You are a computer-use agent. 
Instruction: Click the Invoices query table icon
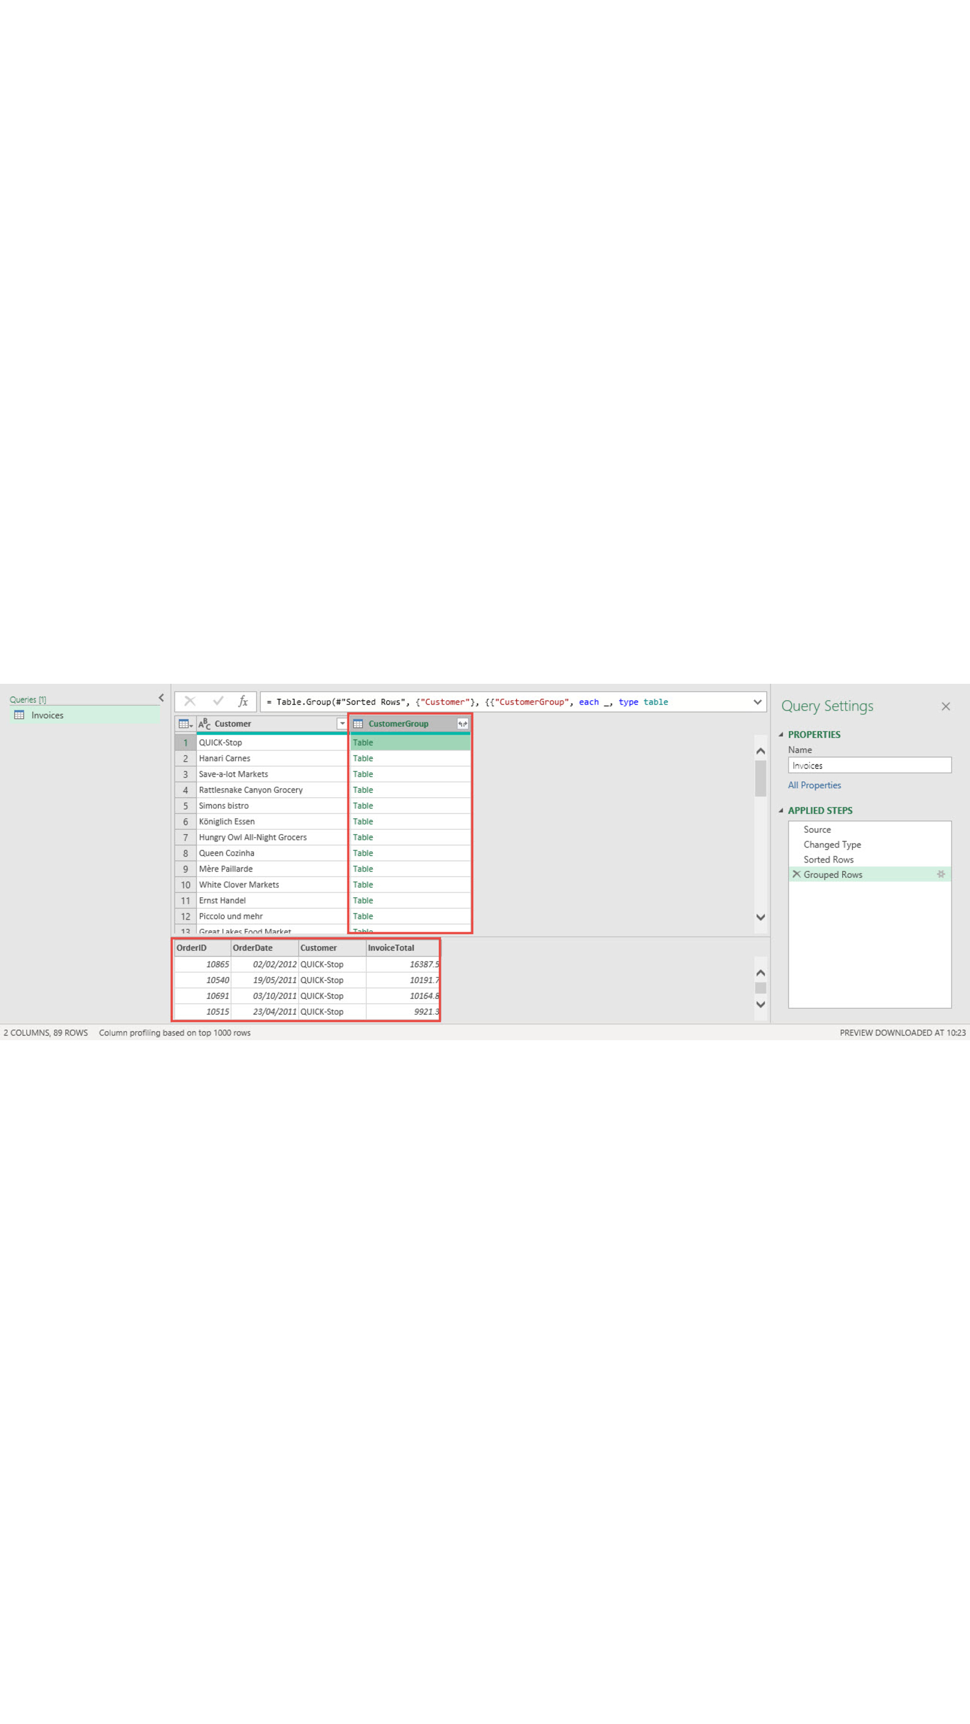pos(19,715)
